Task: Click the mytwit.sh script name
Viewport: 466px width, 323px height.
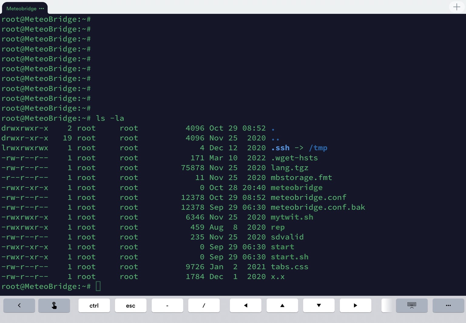Action: (x=292, y=217)
